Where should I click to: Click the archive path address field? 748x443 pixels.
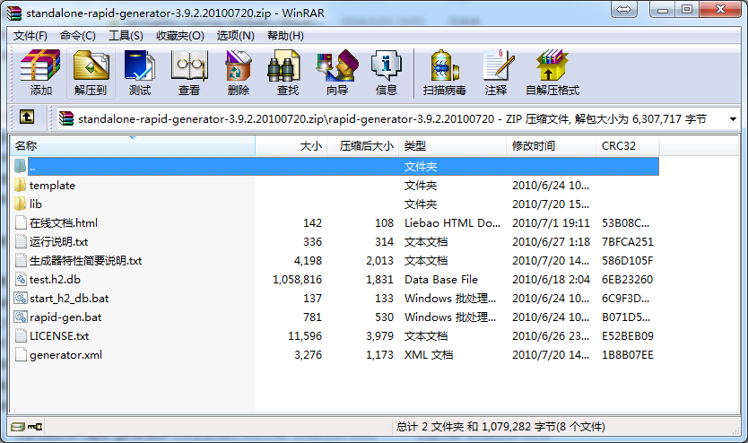(392, 118)
